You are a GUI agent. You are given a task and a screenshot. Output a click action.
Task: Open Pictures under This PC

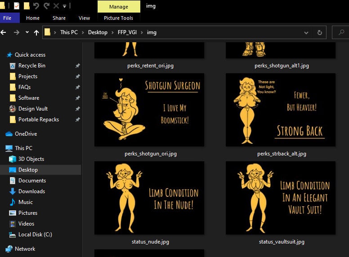pyautogui.click(x=28, y=213)
